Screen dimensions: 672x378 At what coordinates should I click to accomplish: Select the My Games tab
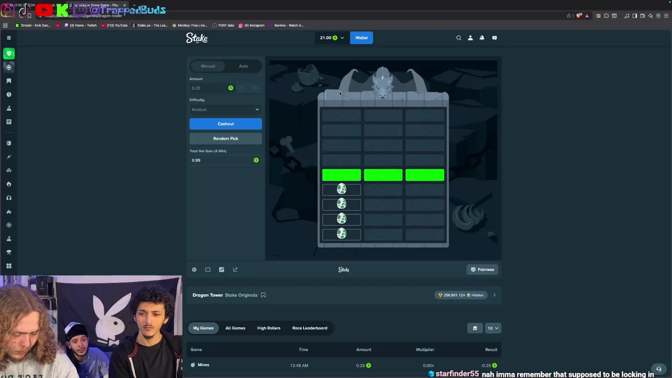tap(203, 328)
